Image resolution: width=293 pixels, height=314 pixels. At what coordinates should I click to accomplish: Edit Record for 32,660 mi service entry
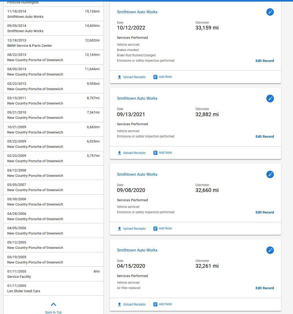265,212
